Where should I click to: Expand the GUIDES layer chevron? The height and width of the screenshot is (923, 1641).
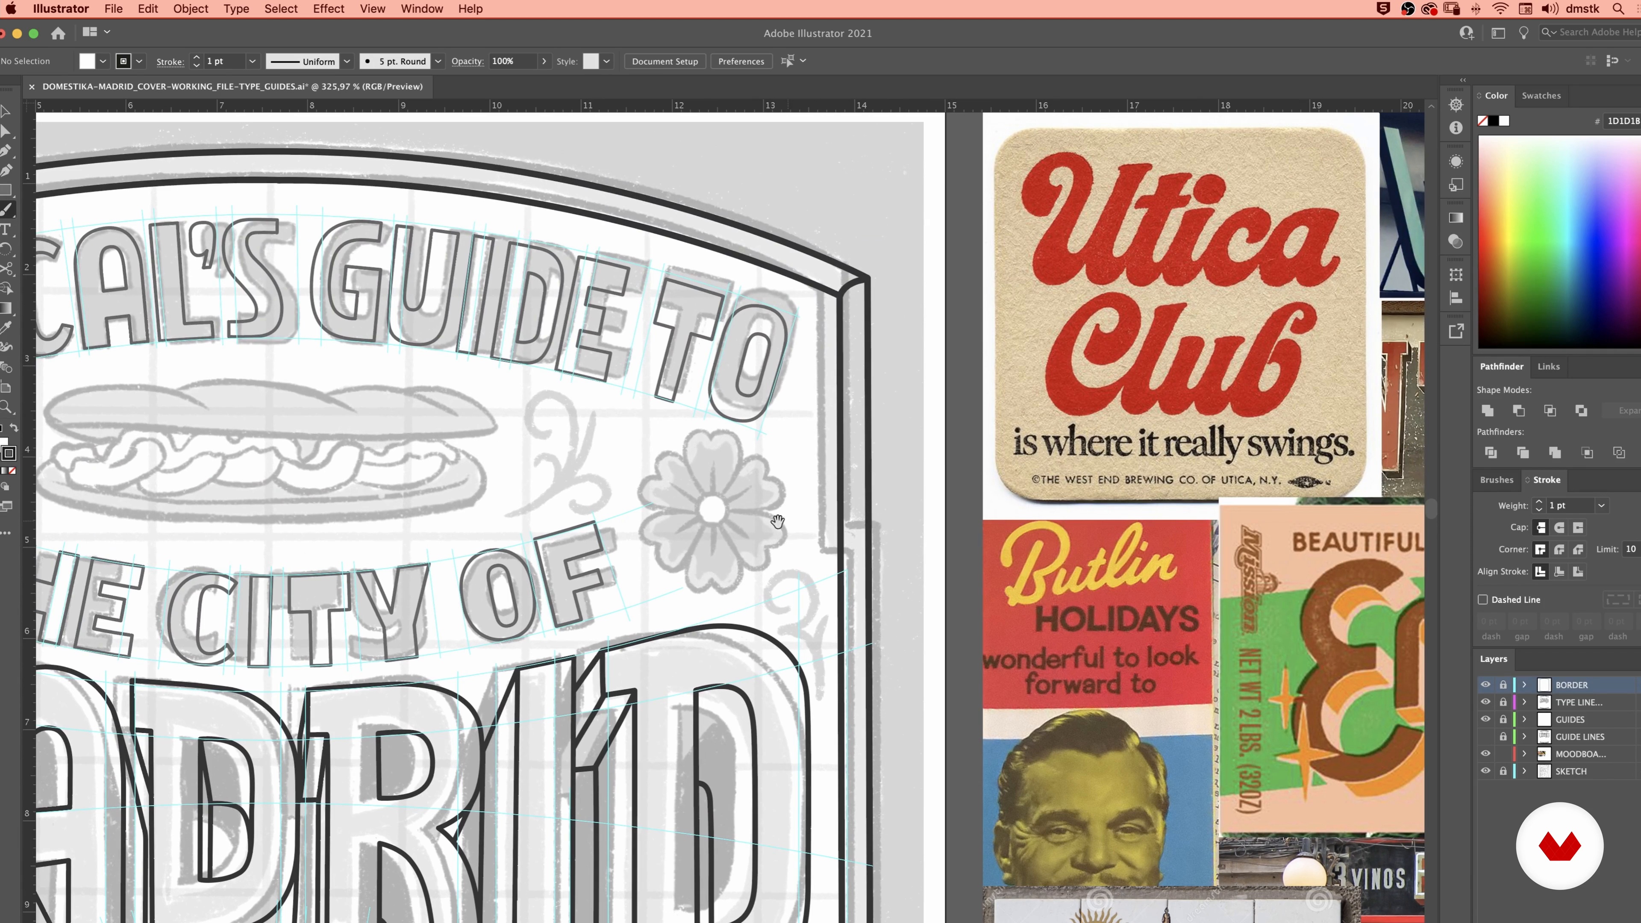click(x=1524, y=719)
